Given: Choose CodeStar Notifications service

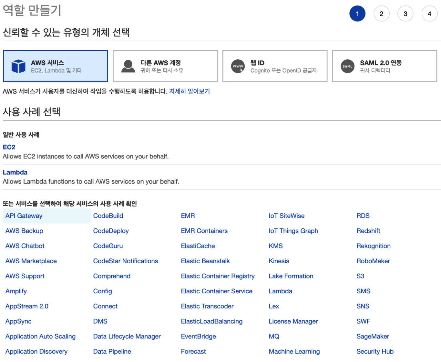Looking at the screenshot, I should (126, 261).
